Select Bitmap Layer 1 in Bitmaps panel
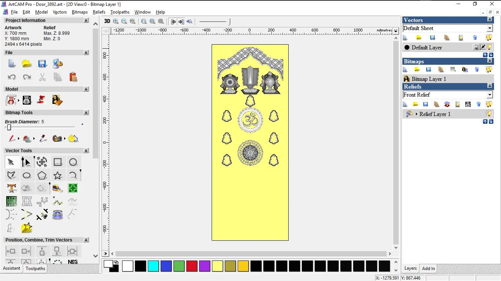 click(x=429, y=79)
